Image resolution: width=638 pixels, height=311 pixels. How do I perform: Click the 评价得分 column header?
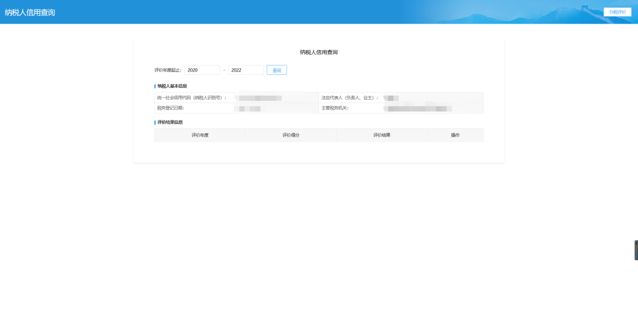click(x=291, y=135)
